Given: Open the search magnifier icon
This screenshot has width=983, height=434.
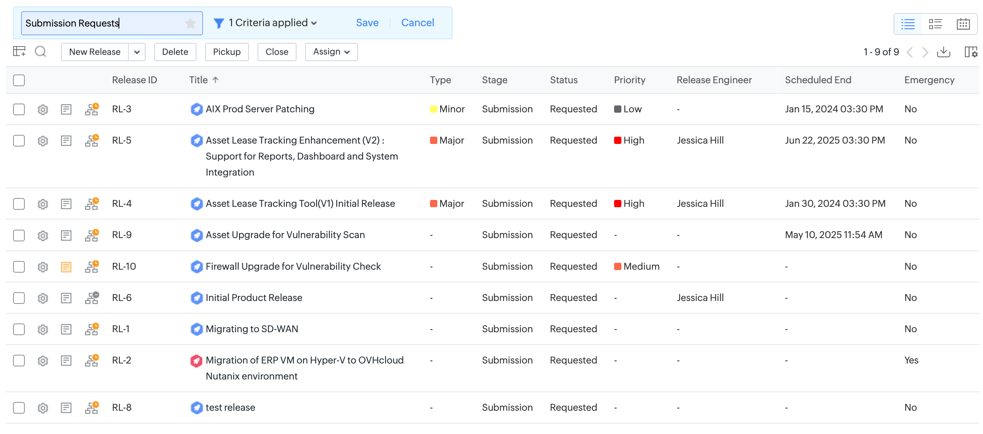Looking at the screenshot, I should (40, 52).
